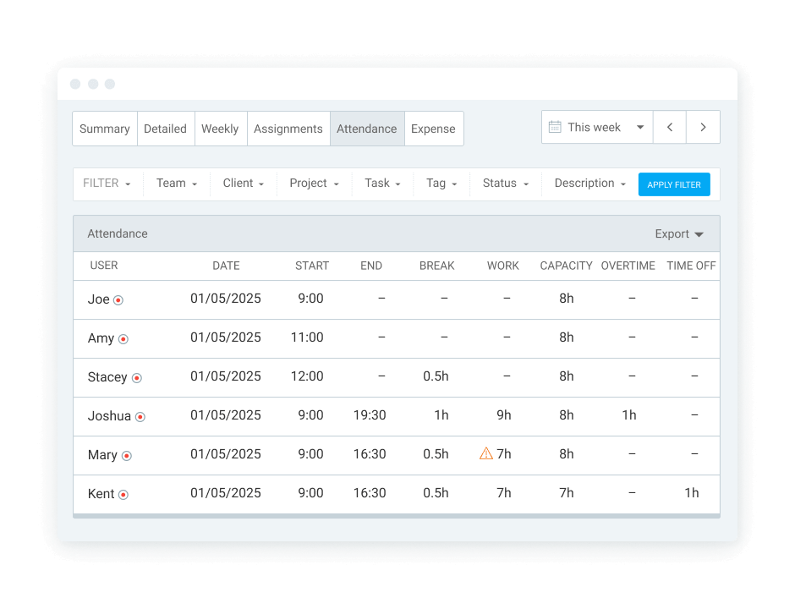The image size is (795, 609).
Task: Click the status icon beside Joshua
Action: 140,416
